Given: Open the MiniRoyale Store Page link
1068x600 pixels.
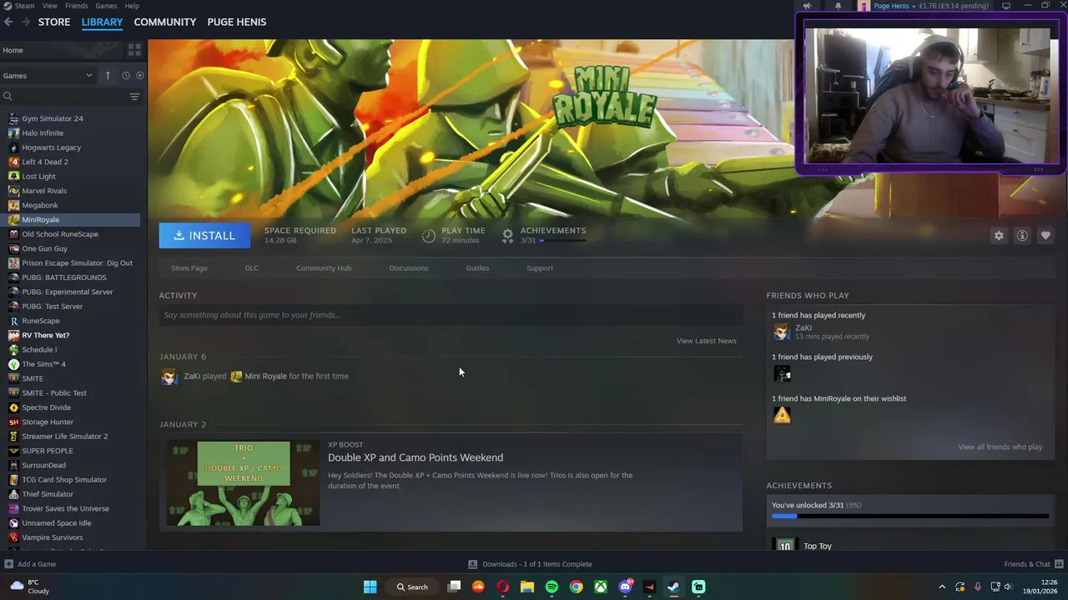Looking at the screenshot, I should pyautogui.click(x=189, y=268).
